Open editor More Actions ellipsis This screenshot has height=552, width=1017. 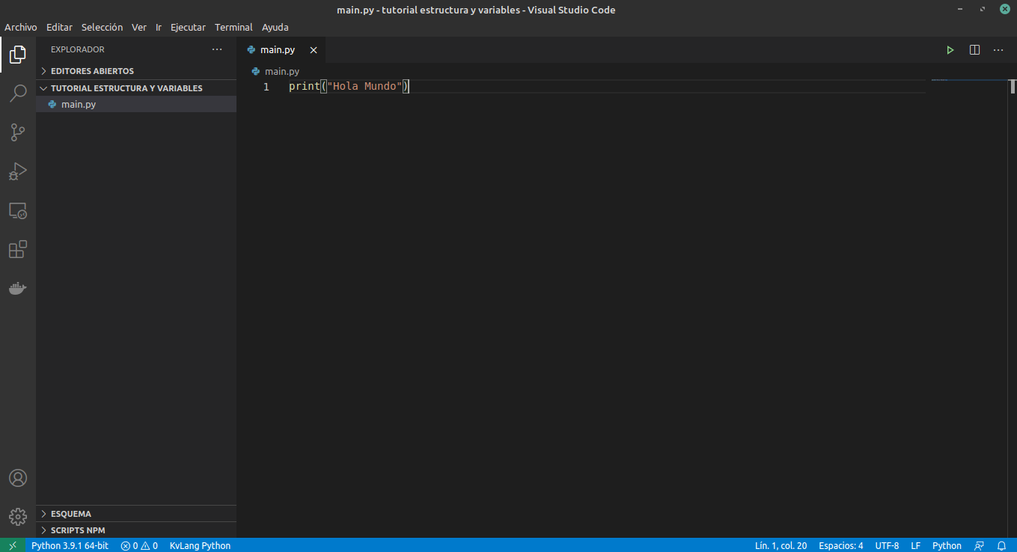[x=998, y=50]
